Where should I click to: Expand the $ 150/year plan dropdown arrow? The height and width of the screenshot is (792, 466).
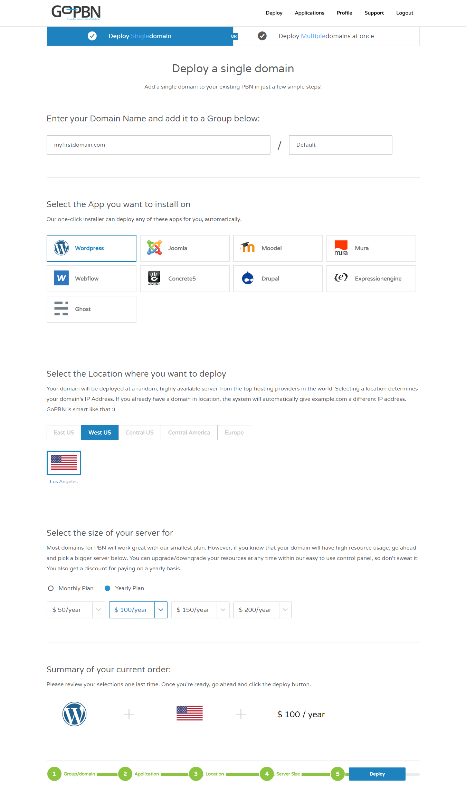tap(223, 610)
